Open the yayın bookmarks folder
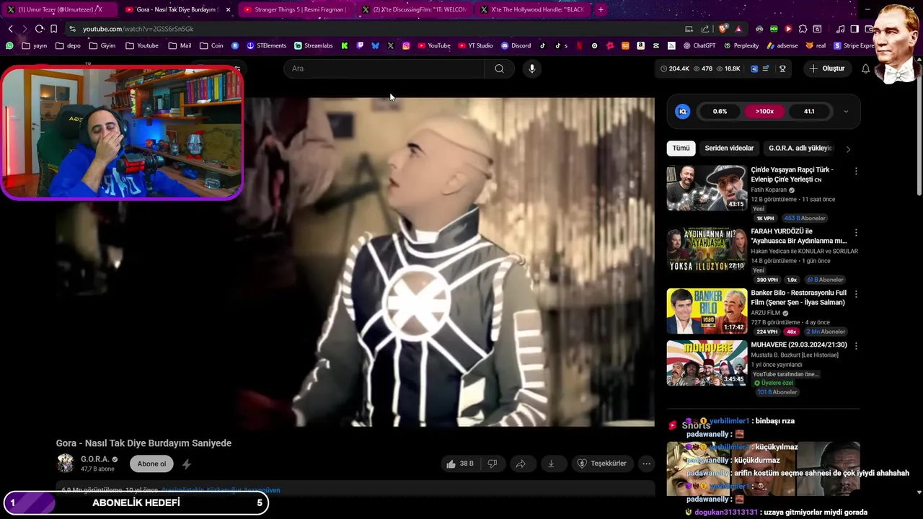The width and height of the screenshot is (923, 519). click(x=35, y=45)
